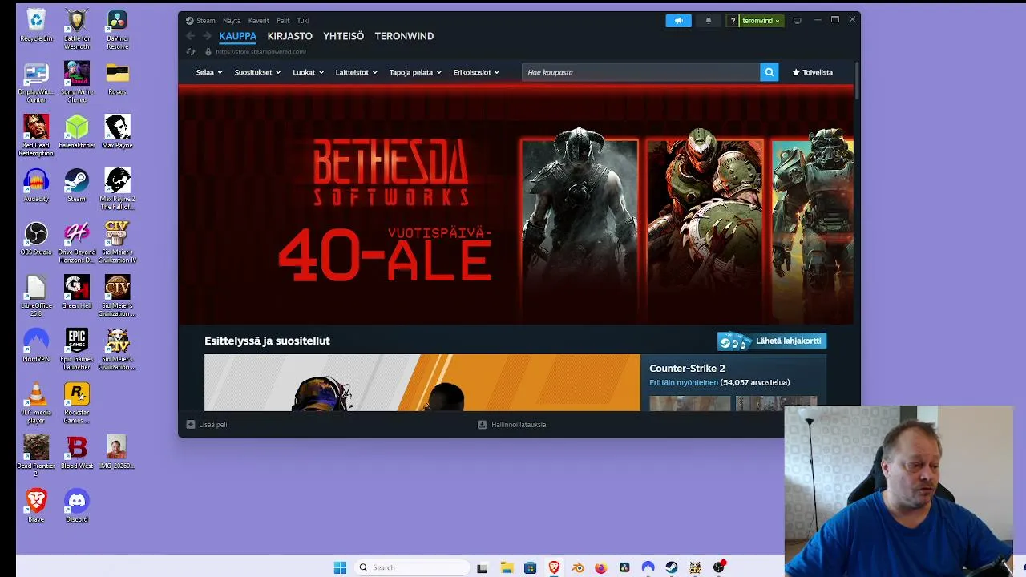Click the Esittelyssä ja suositellut heading
This screenshot has width=1026, height=577.
267,341
